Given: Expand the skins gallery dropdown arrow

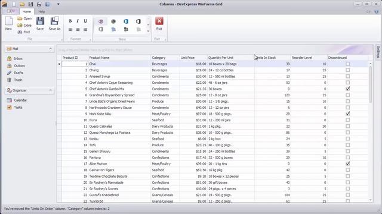Looking at the screenshot, I should [148, 31].
